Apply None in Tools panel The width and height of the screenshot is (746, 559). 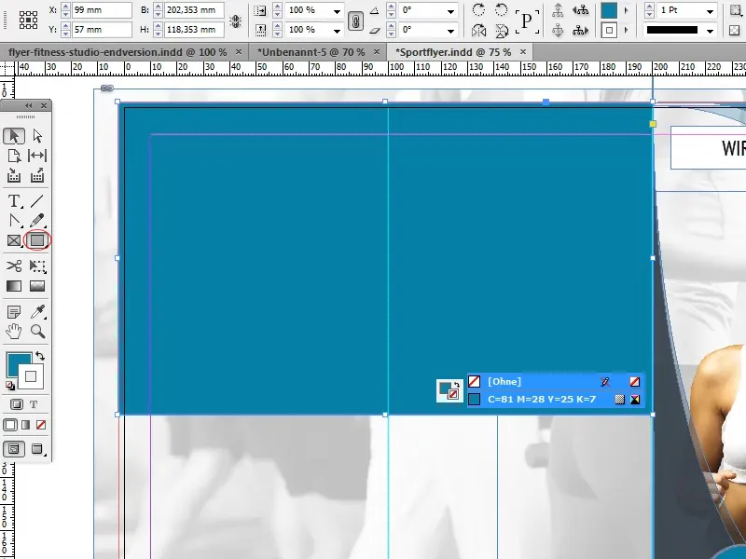coord(41,425)
